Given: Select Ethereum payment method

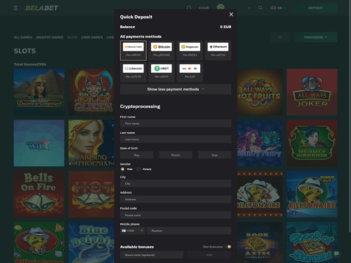Looking at the screenshot, I should (x=218, y=50).
